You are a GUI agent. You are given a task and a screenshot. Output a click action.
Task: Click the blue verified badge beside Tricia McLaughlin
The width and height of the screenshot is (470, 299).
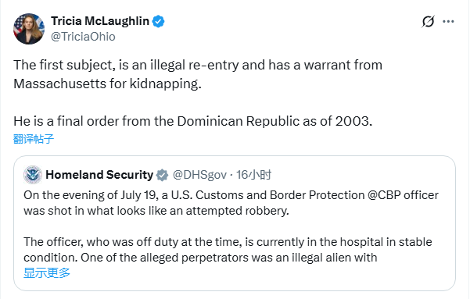tap(158, 21)
